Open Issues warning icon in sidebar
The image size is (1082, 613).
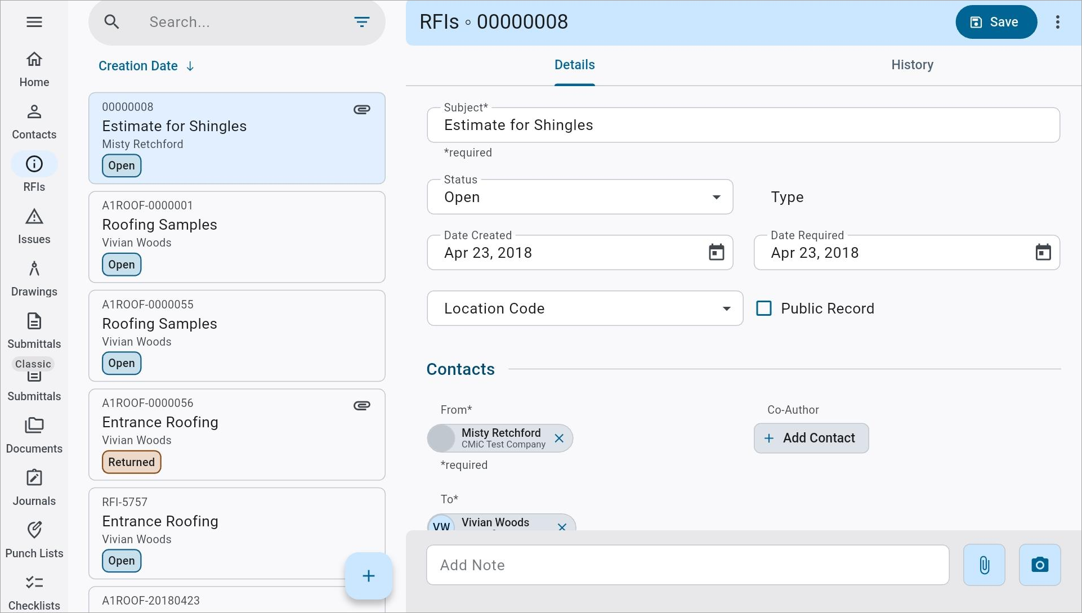(x=34, y=217)
